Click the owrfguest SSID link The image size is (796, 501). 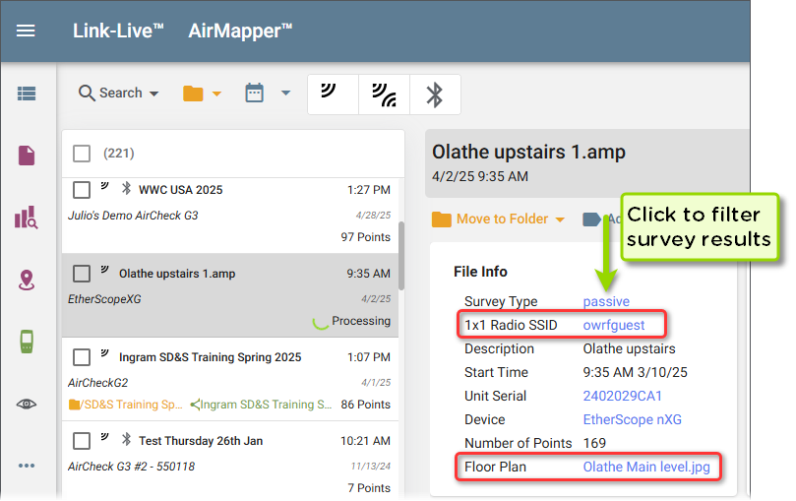(615, 325)
